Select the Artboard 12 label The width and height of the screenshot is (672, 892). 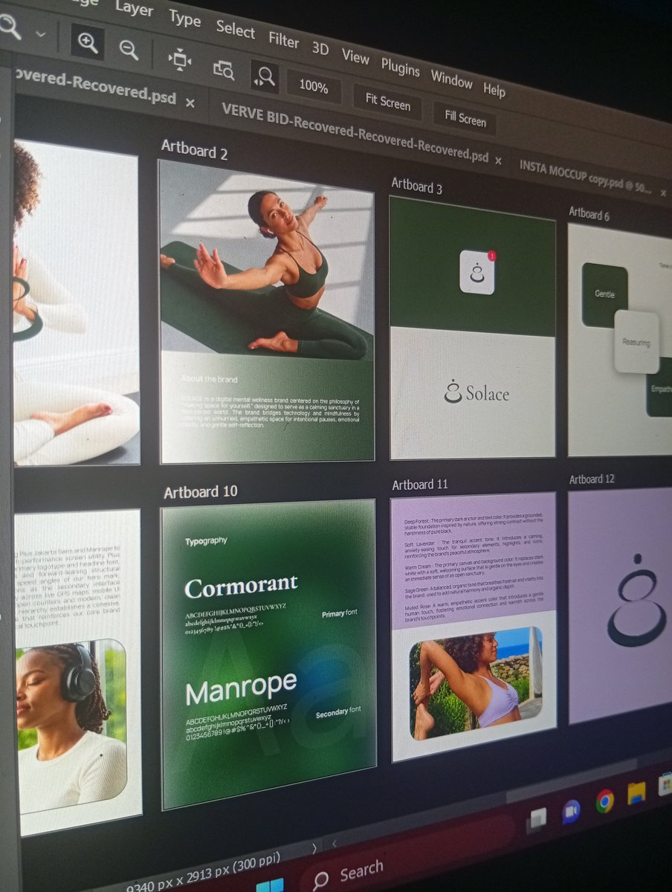[x=592, y=479]
